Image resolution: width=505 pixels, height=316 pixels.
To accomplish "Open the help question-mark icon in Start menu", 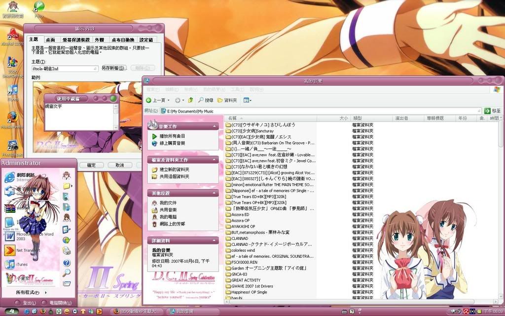I will (67, 263).
